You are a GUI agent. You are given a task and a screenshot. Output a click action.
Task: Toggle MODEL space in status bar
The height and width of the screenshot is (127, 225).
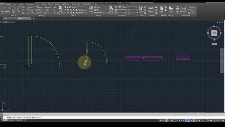[x=162, y=121]
